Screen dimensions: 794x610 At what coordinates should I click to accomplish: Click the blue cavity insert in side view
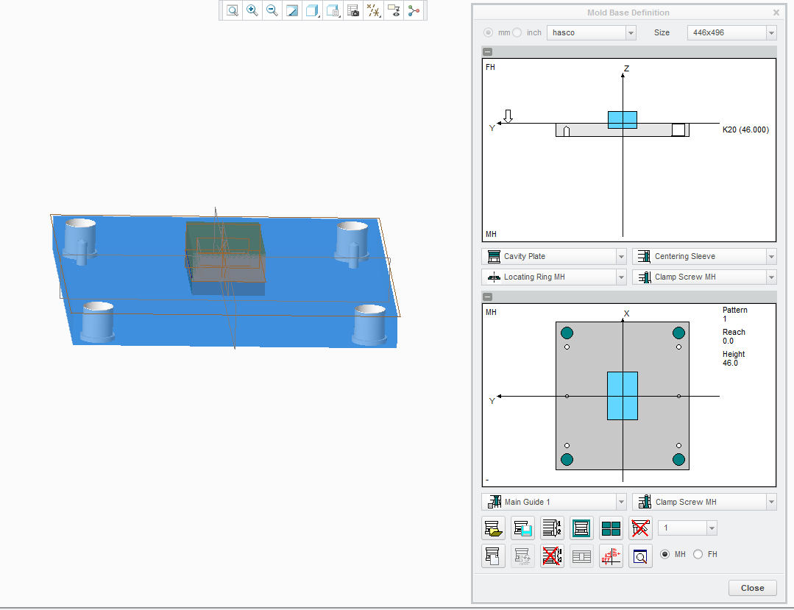pos(623,120)
